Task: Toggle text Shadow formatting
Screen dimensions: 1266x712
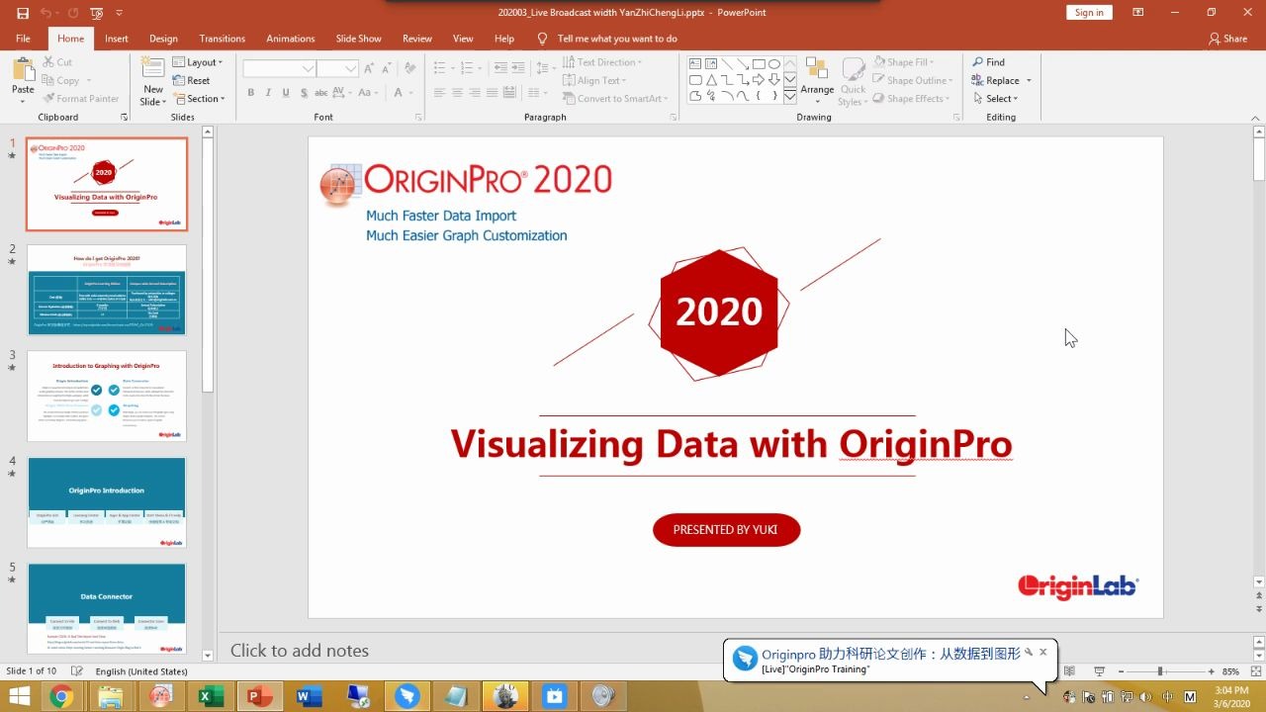Action: pos(304,93)
